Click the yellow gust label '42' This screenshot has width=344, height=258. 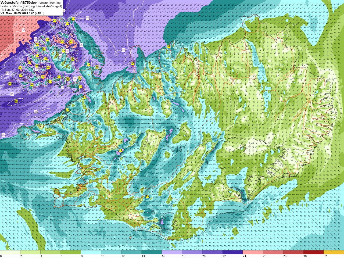tap(62, 41)
